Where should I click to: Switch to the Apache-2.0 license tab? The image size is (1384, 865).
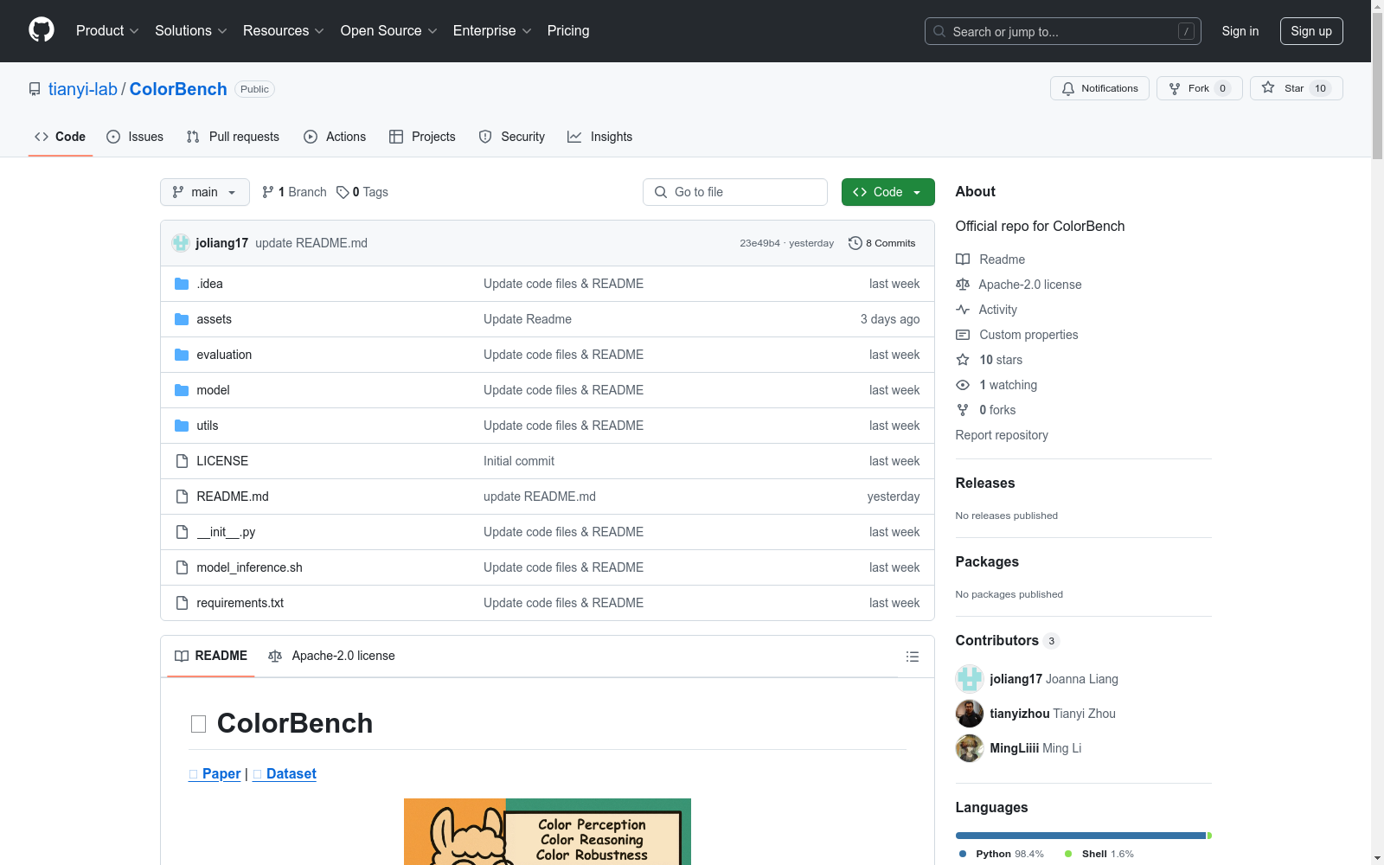pos(331,656)
